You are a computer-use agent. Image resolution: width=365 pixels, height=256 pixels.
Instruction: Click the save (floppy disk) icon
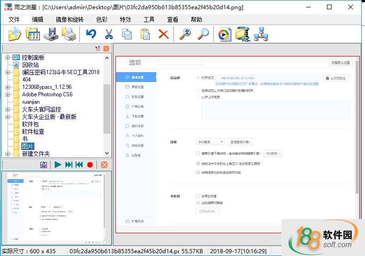pos(51,34)
